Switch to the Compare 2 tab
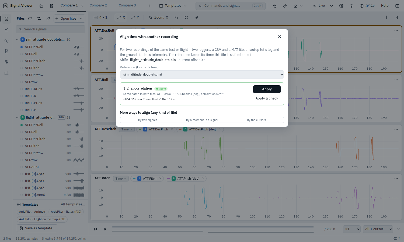This screenshot has height=242, width=404. click(x=98, y=5)
